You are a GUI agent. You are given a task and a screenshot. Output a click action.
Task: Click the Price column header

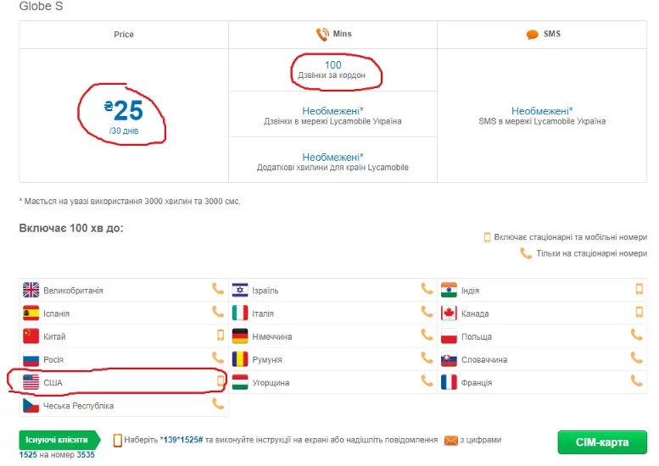point(124,35)
